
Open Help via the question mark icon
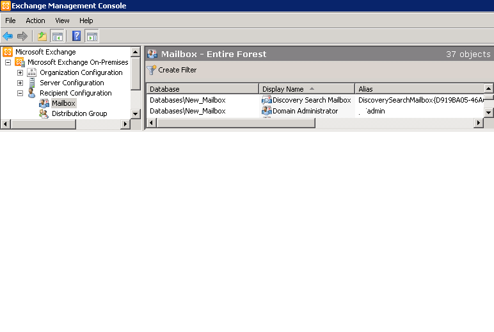[77, 36]
